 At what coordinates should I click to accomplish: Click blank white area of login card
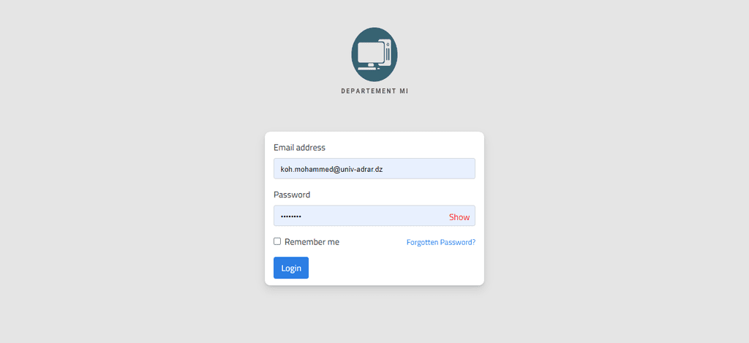396,268
